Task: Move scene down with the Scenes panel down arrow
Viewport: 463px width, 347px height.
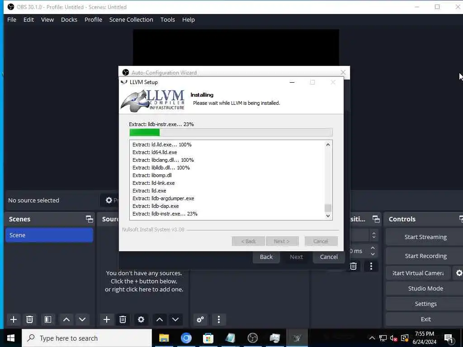Action: (82, 319)
